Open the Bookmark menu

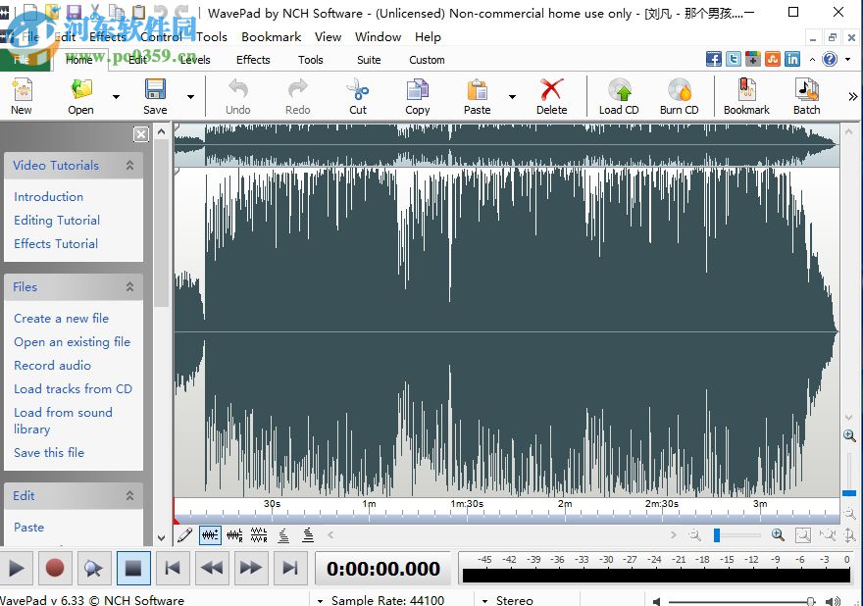click(271, 36)
